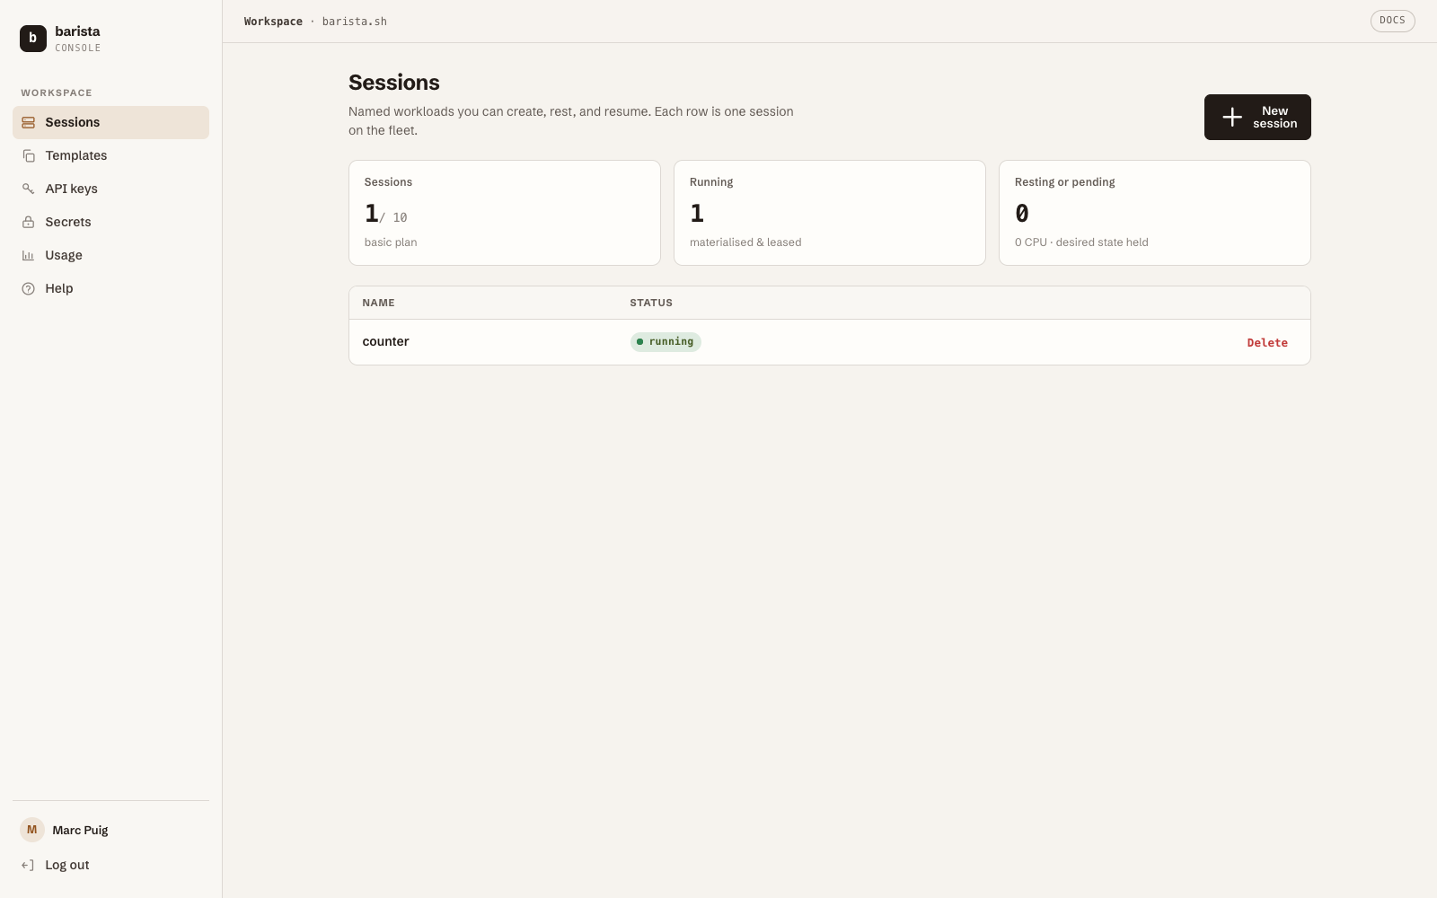
Task: Click the Running stat card
Action: click(830, 213)
